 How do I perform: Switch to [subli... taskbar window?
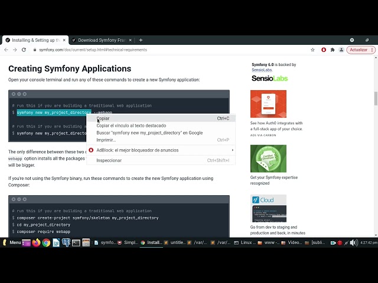pyautogui.click(x=315, y=242)
